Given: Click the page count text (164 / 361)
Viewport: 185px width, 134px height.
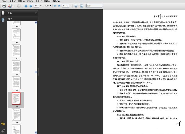Looking at the screenshot, I should tap(46, 6).
